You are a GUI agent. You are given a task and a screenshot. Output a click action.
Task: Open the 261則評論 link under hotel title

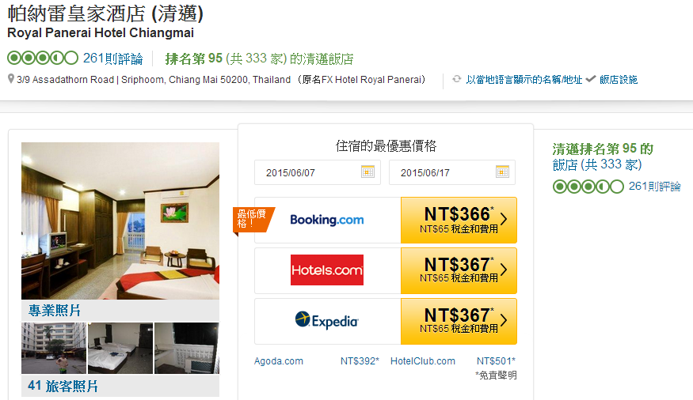(x=113, y=58)
